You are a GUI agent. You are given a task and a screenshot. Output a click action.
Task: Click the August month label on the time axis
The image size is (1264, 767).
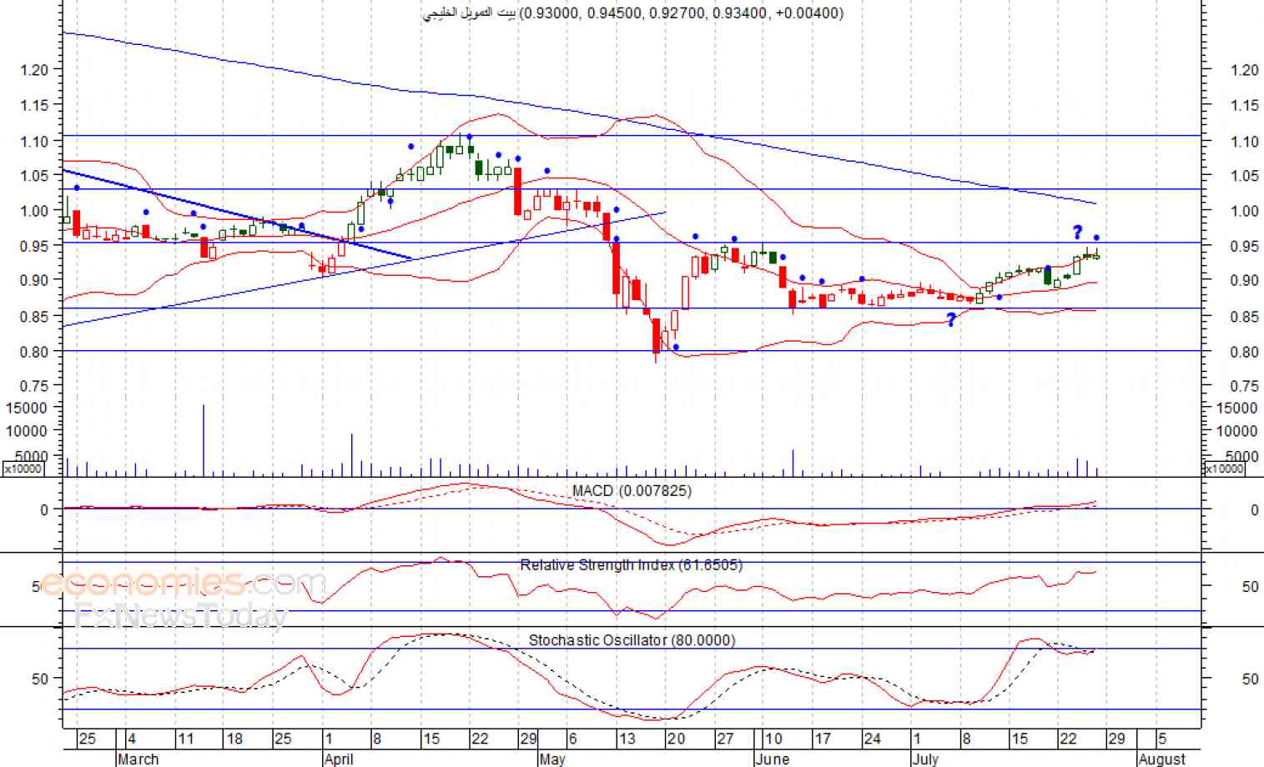1161,759
